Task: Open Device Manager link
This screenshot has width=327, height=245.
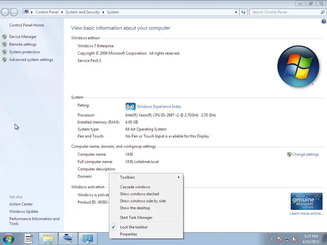Action: 23,37
